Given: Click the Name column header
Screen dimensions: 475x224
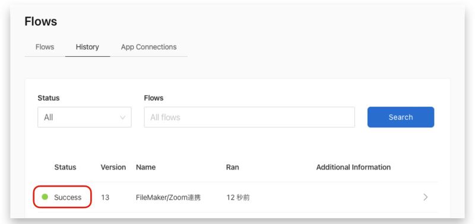Looking at the screenshot, I should click(x=145, y=167).
